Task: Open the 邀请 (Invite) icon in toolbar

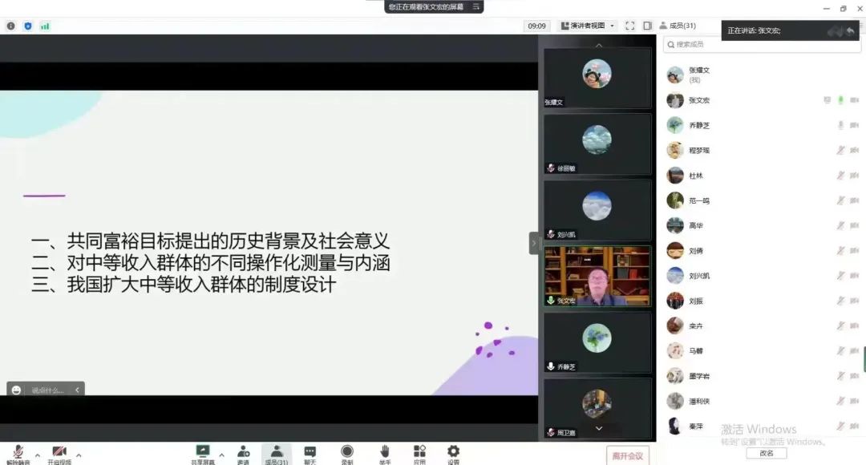Action: coord(243,453)
